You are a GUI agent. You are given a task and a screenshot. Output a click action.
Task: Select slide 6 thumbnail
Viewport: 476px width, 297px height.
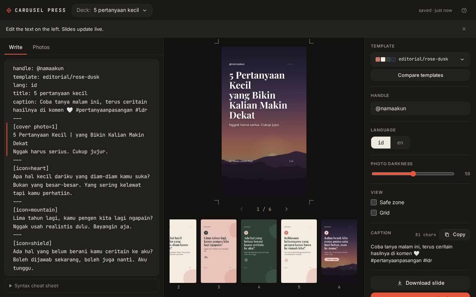pos(339,251)
